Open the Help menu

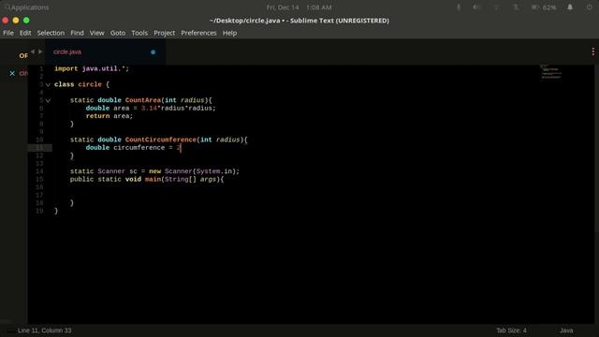(x=229, y=33)
